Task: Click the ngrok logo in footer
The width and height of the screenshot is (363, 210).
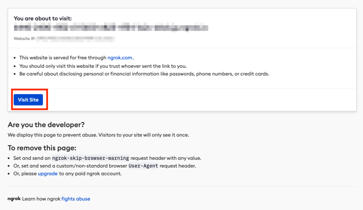Action: 14,199
